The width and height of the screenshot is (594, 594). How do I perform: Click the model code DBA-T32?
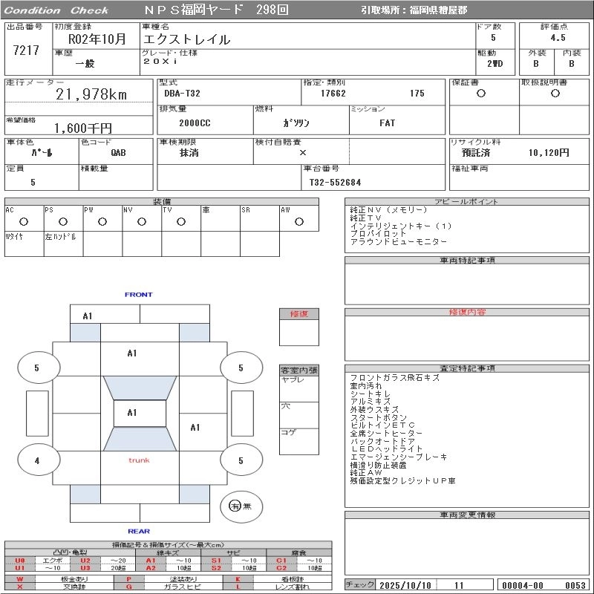182,94
